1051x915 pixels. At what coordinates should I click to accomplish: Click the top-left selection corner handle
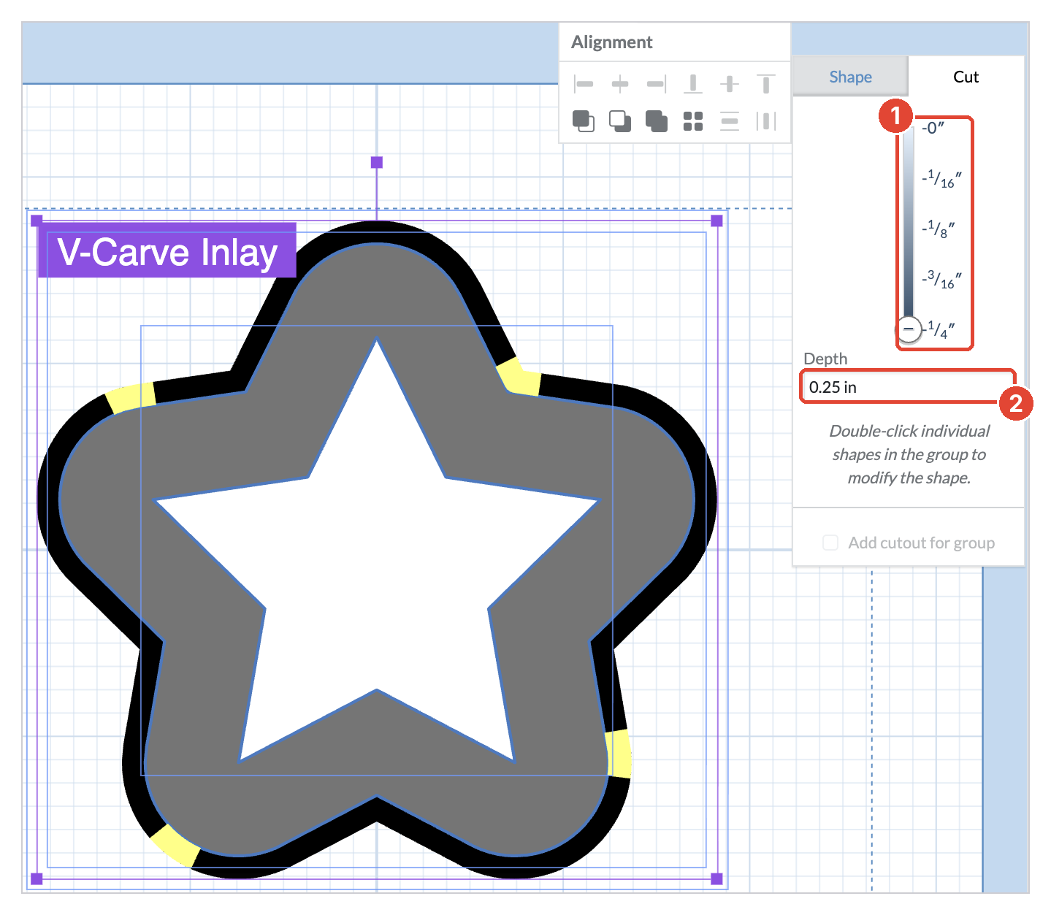[x=37, y=221]
